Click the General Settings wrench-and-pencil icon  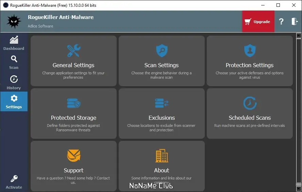pyautogui.click(x=73, y=51)
